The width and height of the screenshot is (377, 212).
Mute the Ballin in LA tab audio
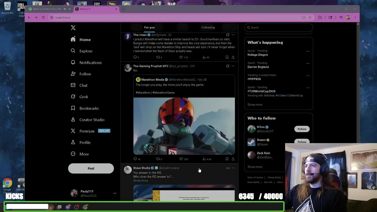coord(65,9)
